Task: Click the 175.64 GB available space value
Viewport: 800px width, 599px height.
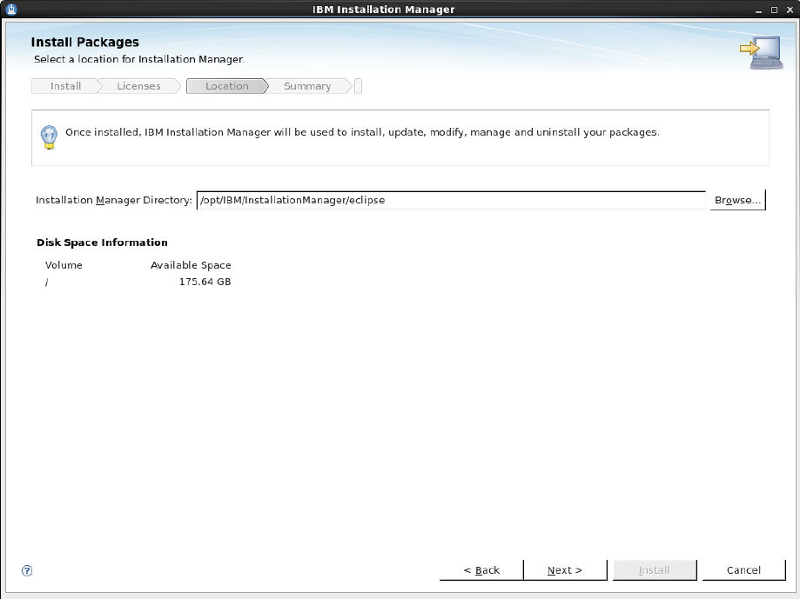Action: click(205, 282)
